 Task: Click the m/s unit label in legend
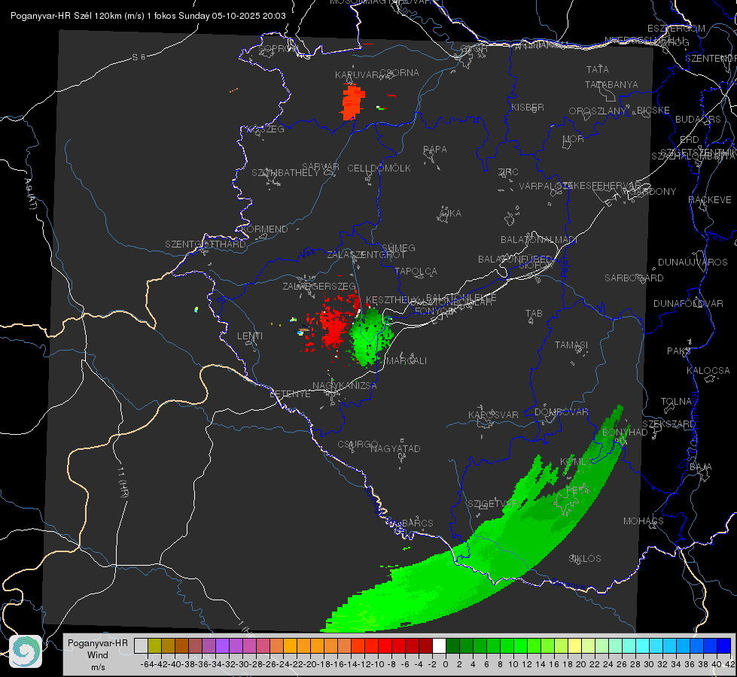pos(98,667)
